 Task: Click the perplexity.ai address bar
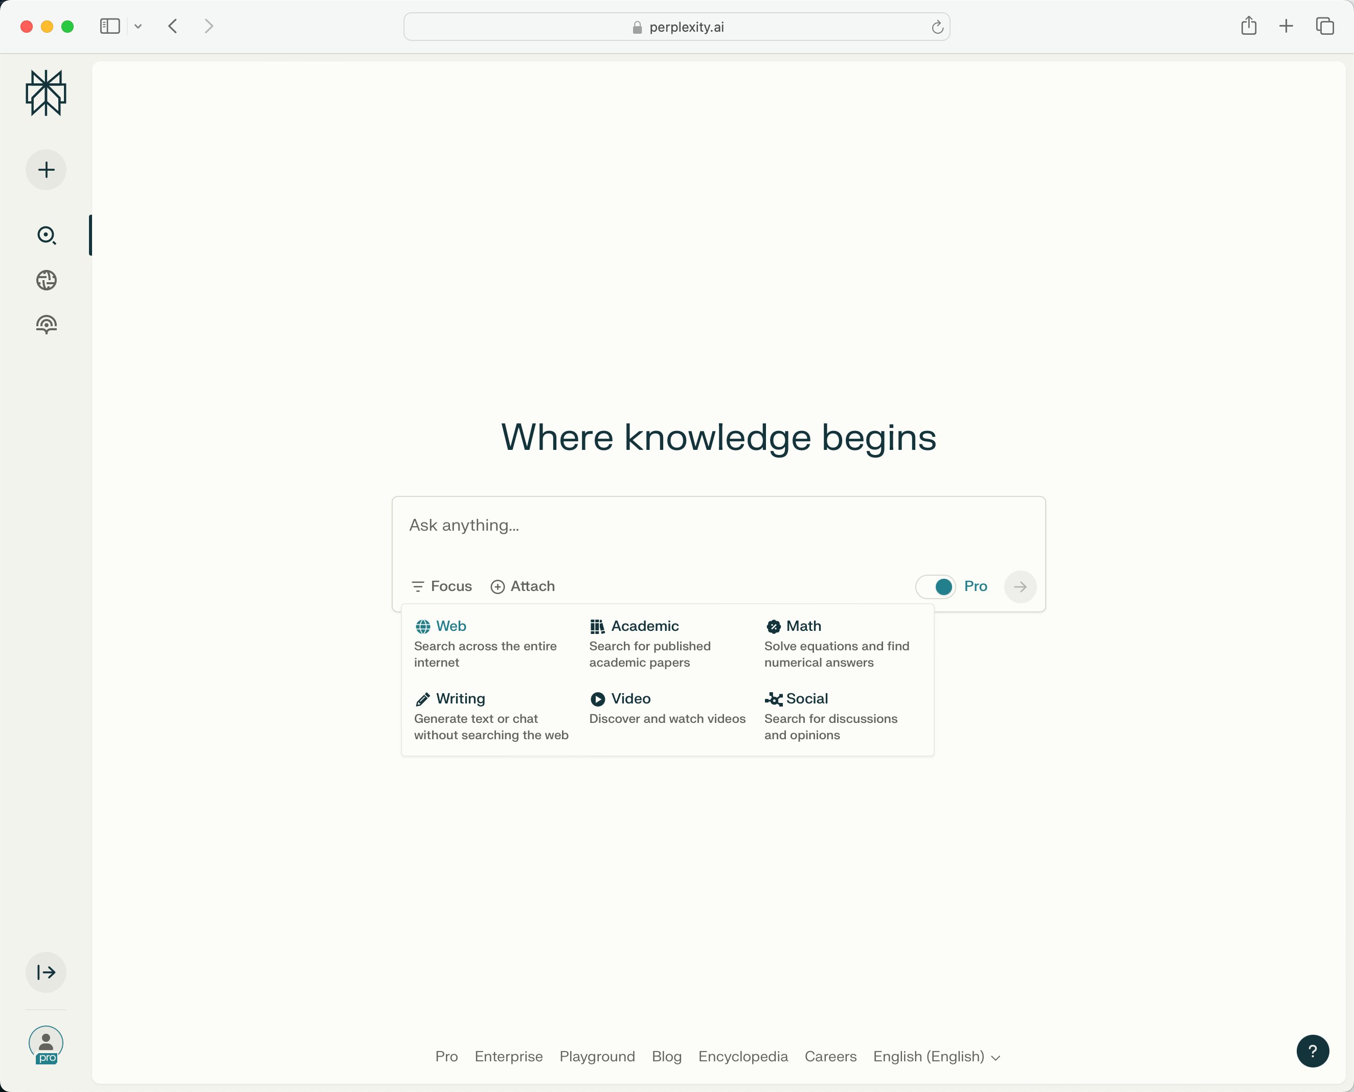click(x=676, y=27)
